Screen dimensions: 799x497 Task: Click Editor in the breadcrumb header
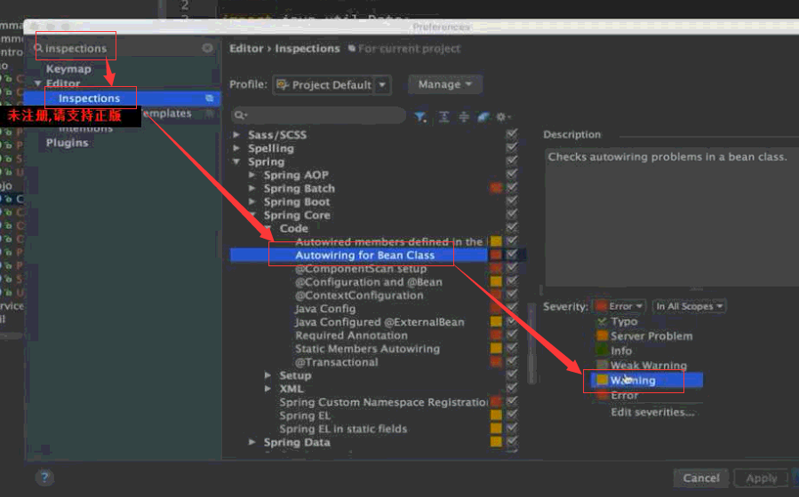(246, 48)
